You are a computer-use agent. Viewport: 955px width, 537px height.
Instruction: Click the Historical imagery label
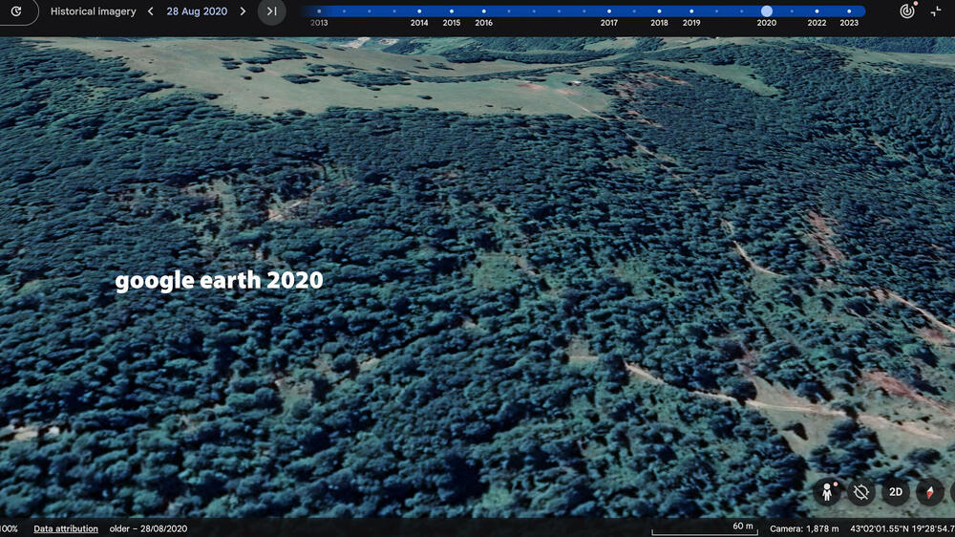(x=94, y=11)
